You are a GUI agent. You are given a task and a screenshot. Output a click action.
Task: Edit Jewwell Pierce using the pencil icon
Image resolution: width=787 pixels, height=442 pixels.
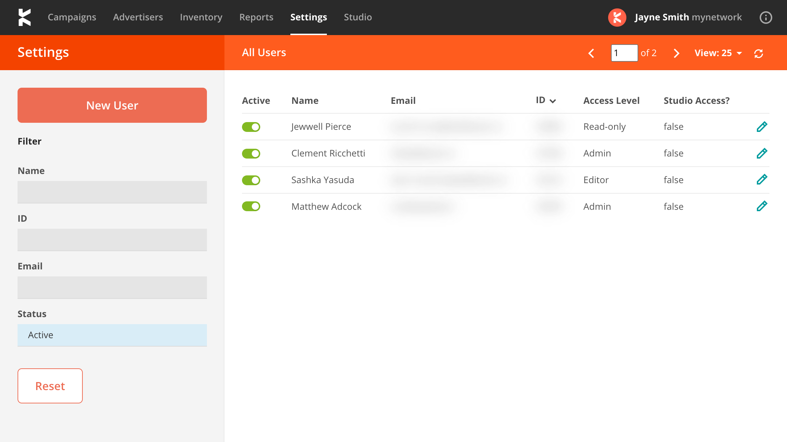click(762, 127)
